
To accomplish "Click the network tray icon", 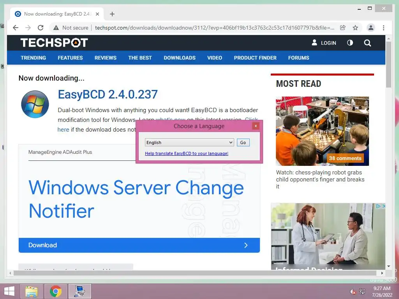I will click(362, 292).
